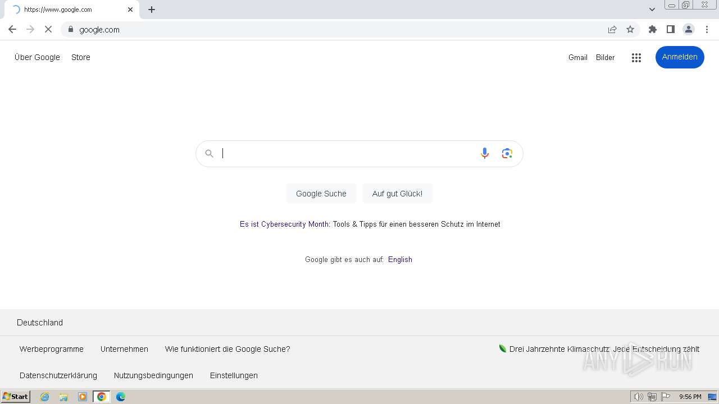View site information lock icon
Screen dimensions: 719x404
tap(70, 29)
